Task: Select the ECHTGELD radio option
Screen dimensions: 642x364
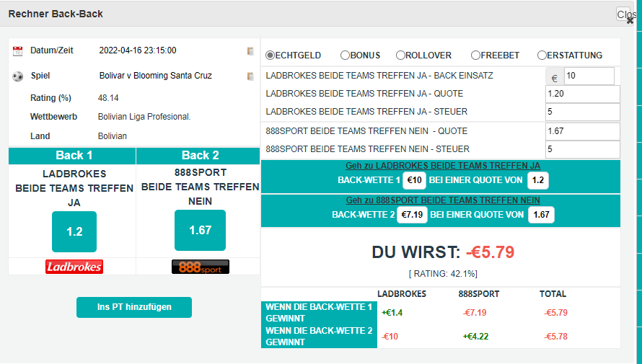Action: tap(270, 56)
